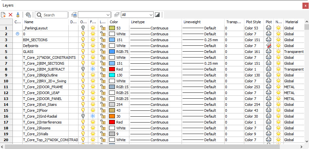This screenshot has height=149, width=309.
Task: Turn on the _ParkingLayout layer bulb
Action: coord(83,28)
